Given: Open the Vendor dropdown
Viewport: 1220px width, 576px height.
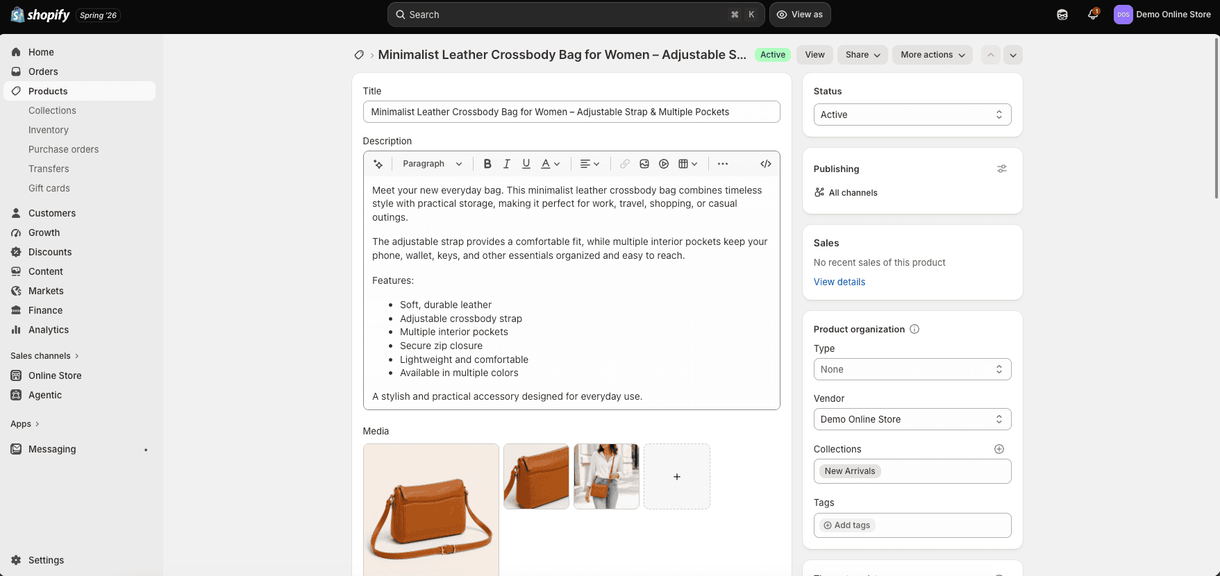Looking at the screenshot, I should coord(912,419).
